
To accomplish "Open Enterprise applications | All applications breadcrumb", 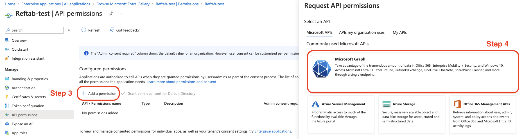I will click(56, 4).
